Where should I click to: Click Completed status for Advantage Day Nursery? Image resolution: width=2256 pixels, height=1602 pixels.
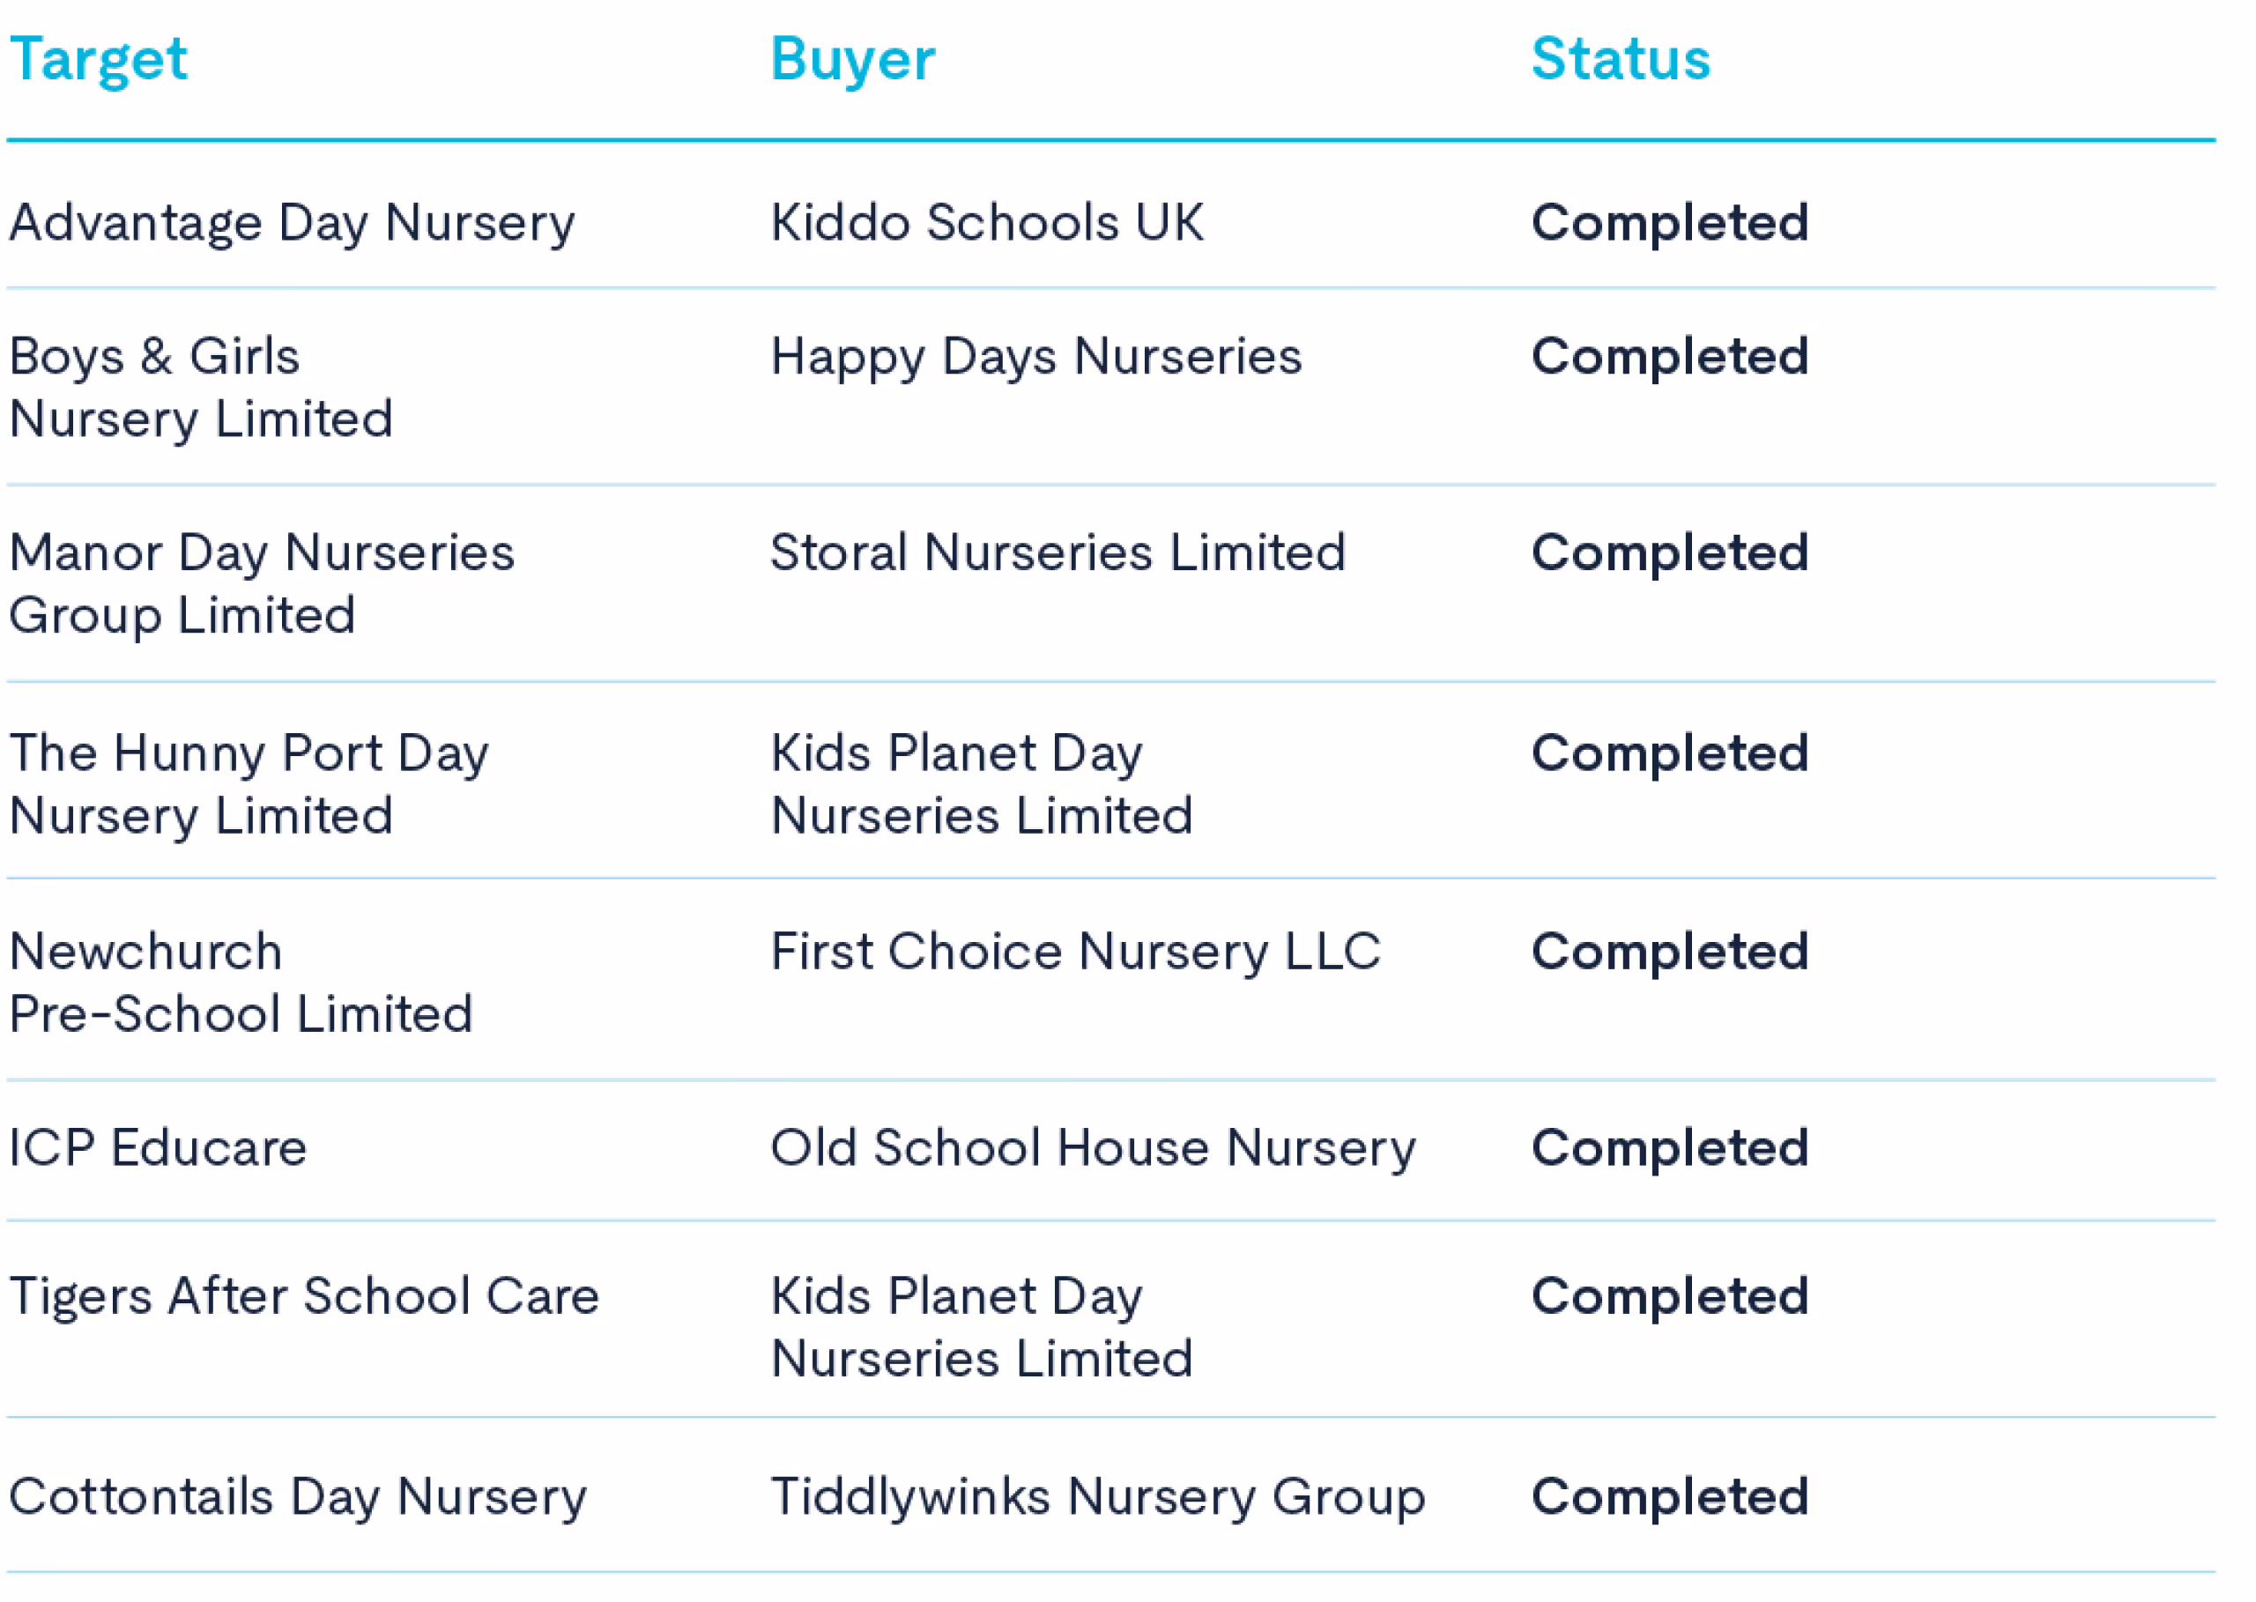pos(1670,224)
